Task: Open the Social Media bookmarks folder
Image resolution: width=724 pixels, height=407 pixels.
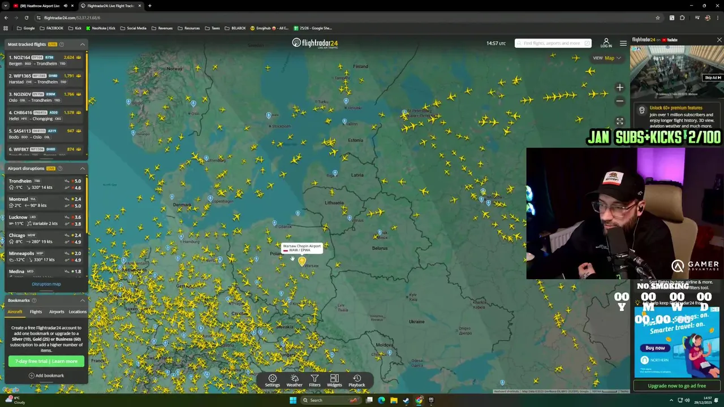Action: [133, 28]
